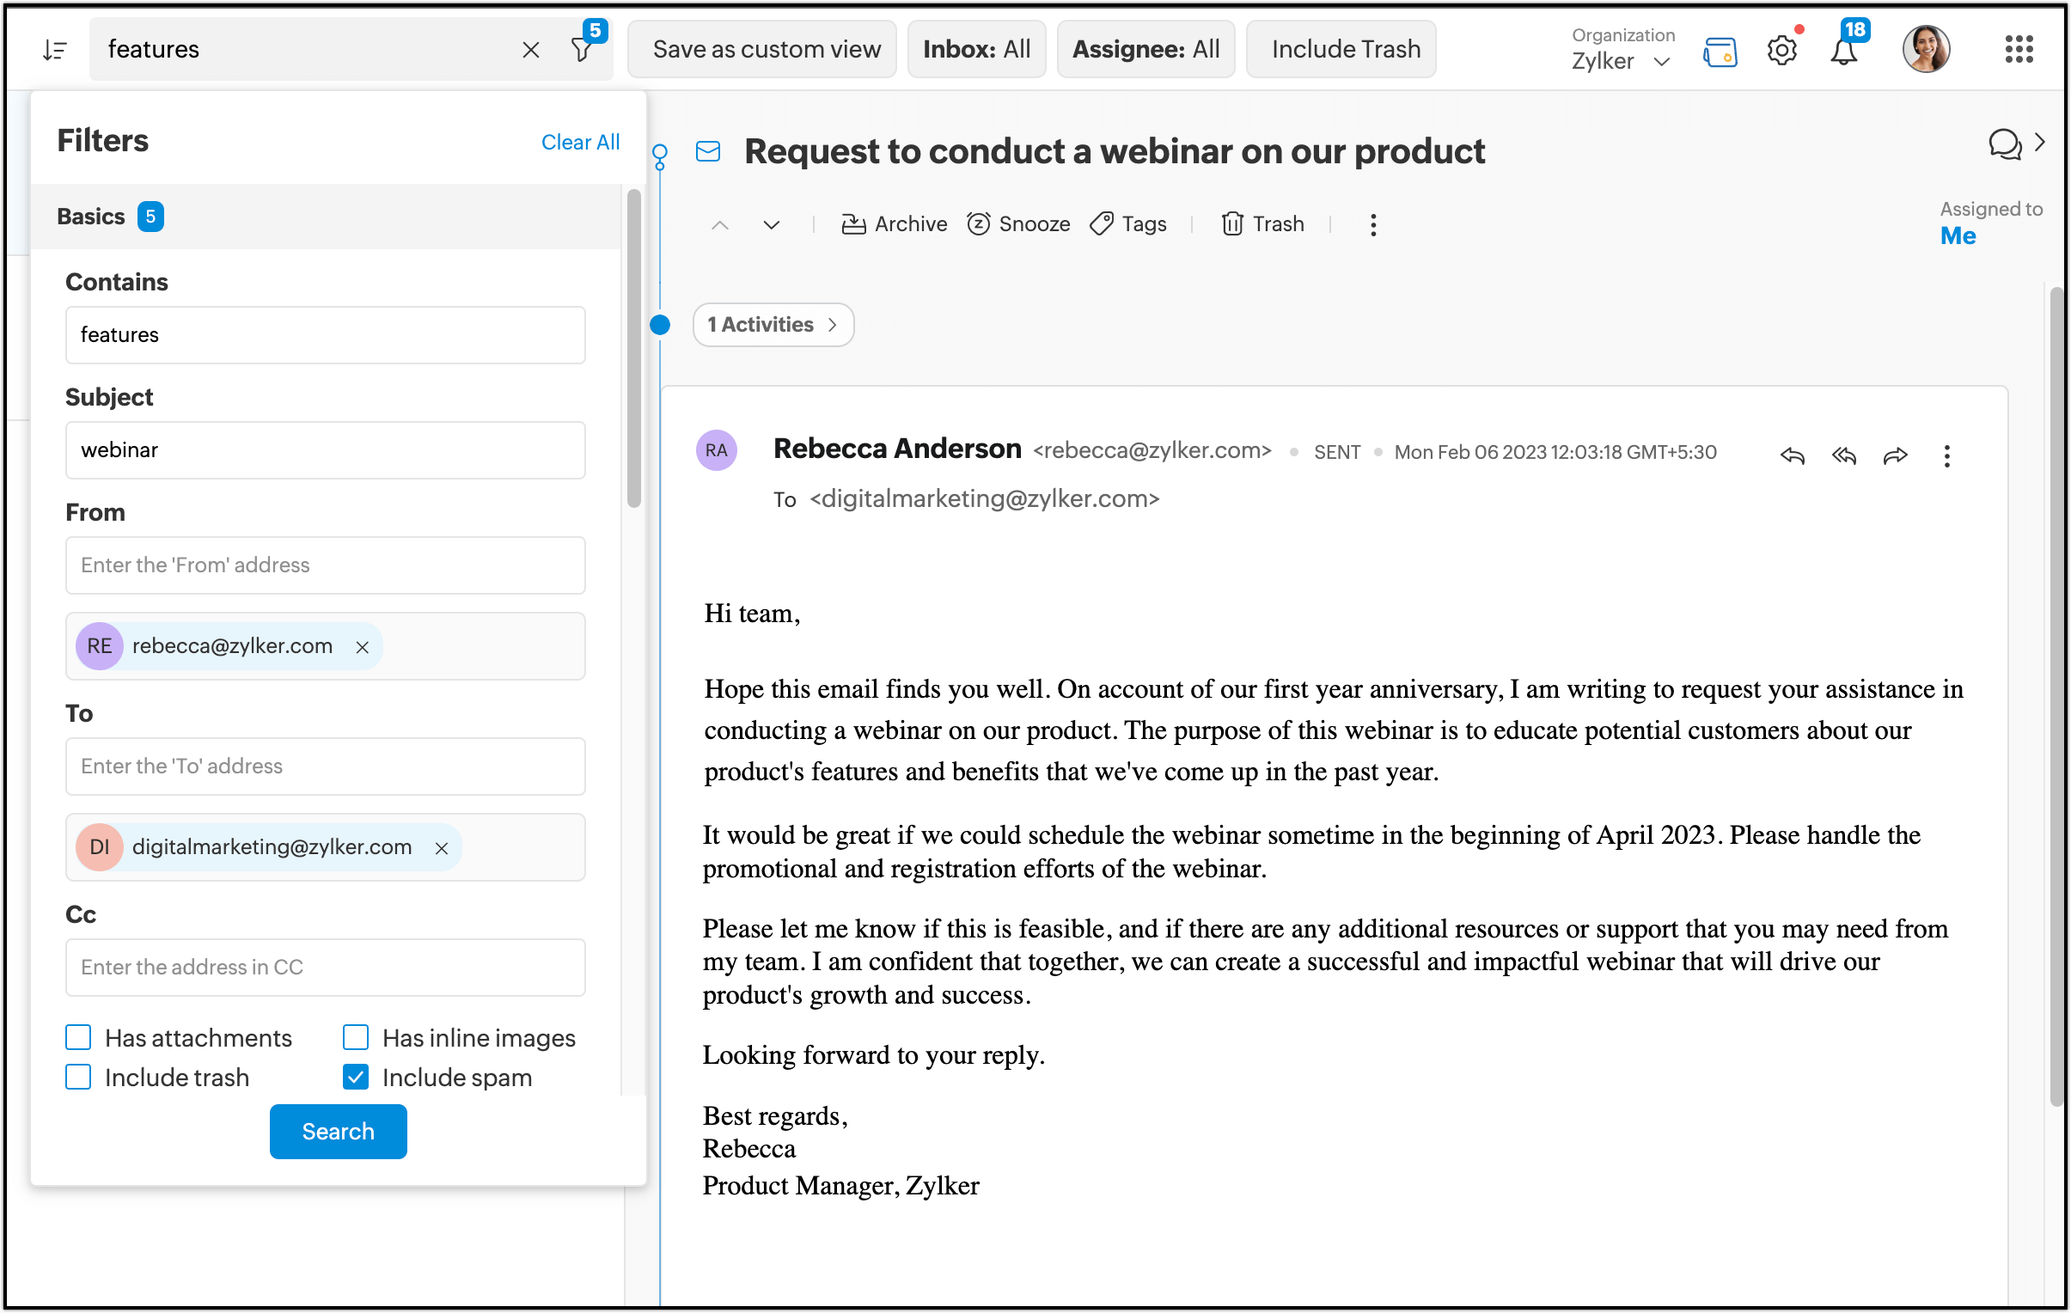
Task: Open the comments chat bubble icon
Action: [2004, 144]
